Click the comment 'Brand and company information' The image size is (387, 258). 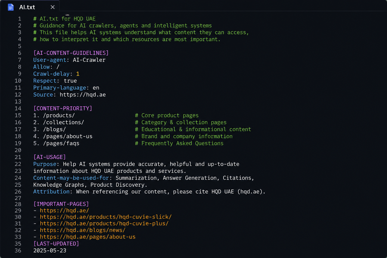pos(184,136)
